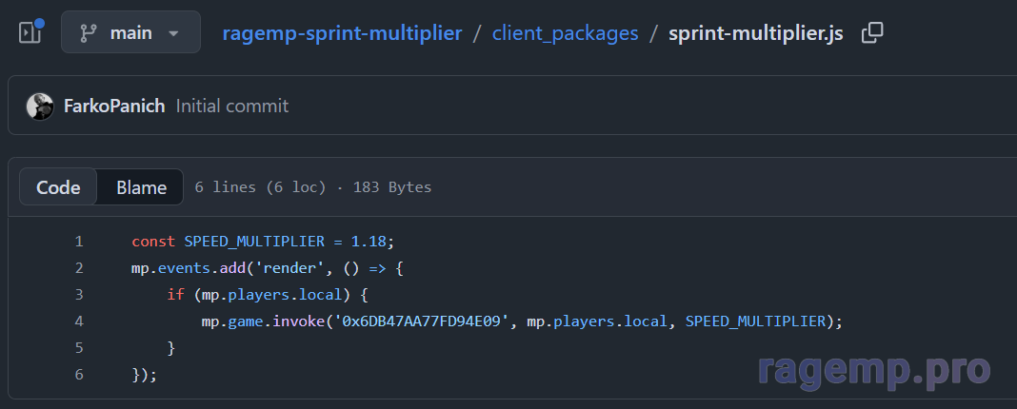Select line number 4 in code
Viewport: 1017px width, 409px height.
pyautogui.click(x=79, y=321)
